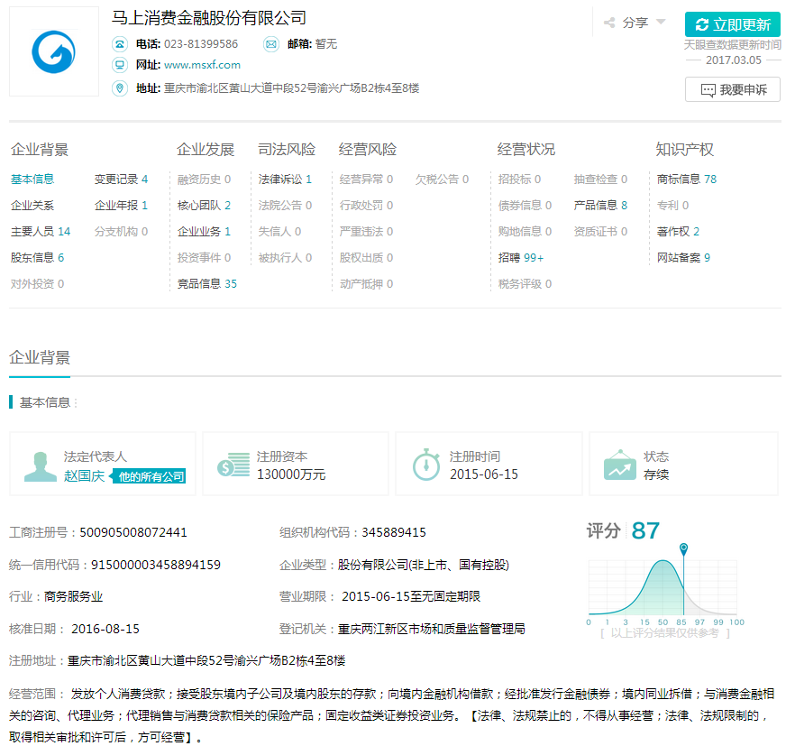
Task: Open 法律诉讼 1 section
Action: [x=285, y=180]
